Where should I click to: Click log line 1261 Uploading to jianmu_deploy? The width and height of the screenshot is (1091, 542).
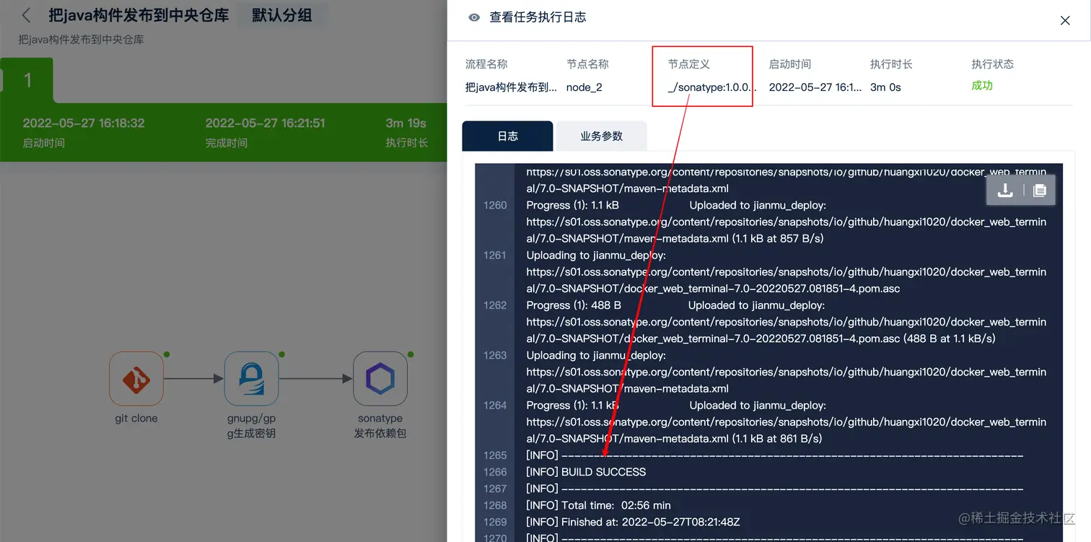(x=596, y=255)
